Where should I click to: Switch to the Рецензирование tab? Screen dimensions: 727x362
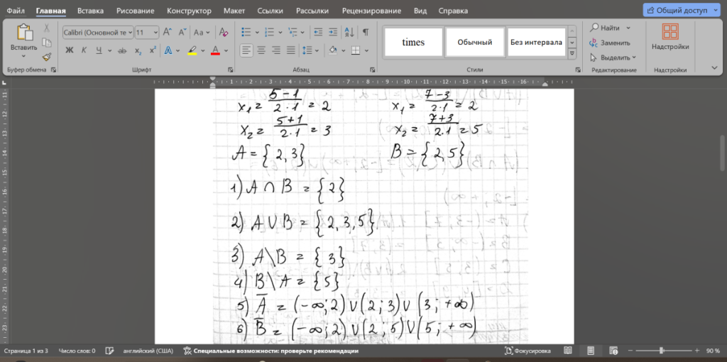371,10
